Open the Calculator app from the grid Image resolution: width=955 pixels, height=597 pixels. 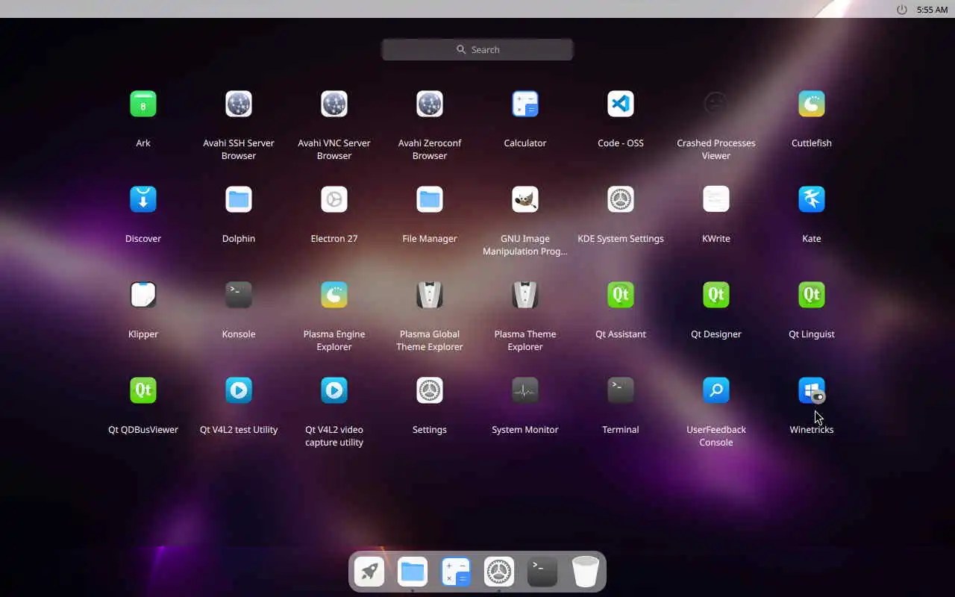[x=525, y=104]
